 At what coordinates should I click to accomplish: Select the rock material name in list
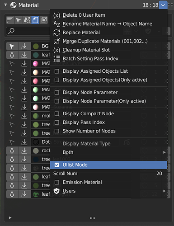click(46, 151)
